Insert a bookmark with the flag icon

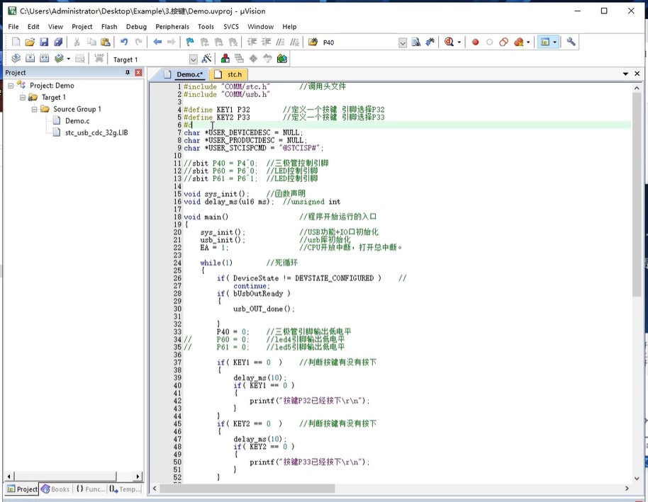coord(190,42)
